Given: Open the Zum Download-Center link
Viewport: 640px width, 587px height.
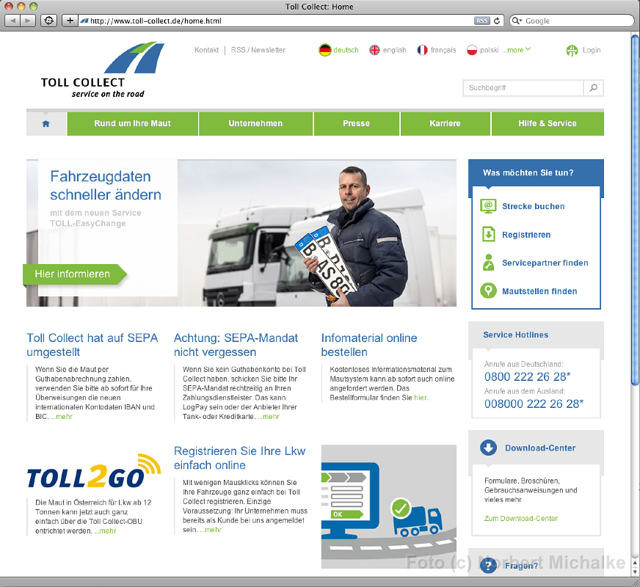Looking at the screenshot, I should point(520,519).
